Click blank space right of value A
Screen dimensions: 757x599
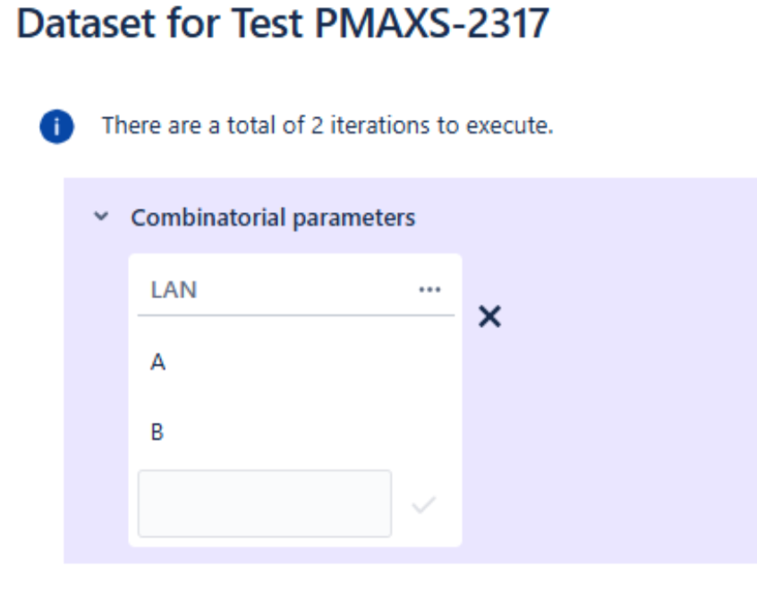(x=313, y=363)
